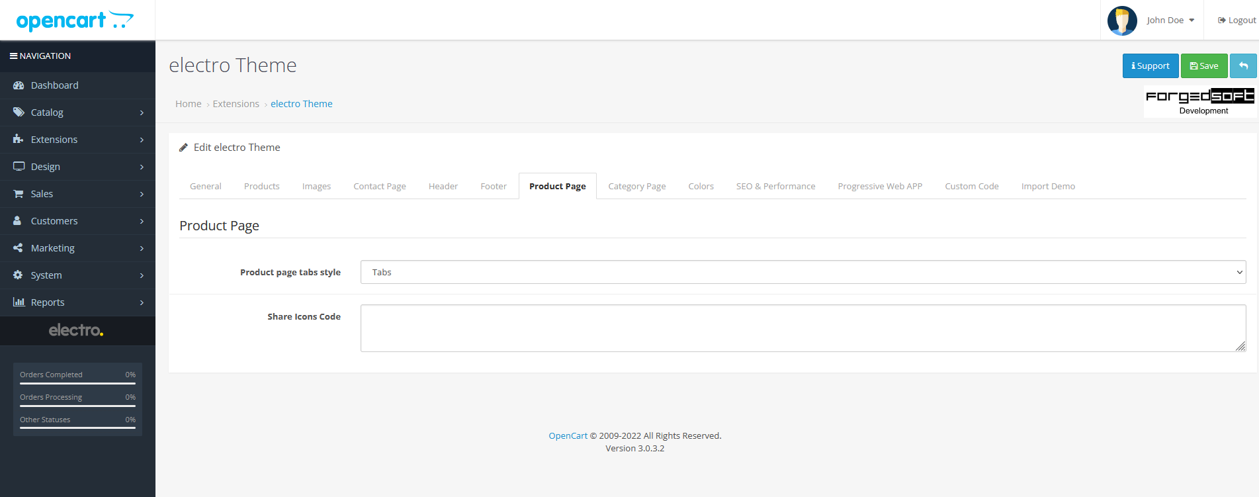Open the Product page tabs style dropdown
Image resolution: width=1259 pixels, height=497 pixels.
coord(803,272)
